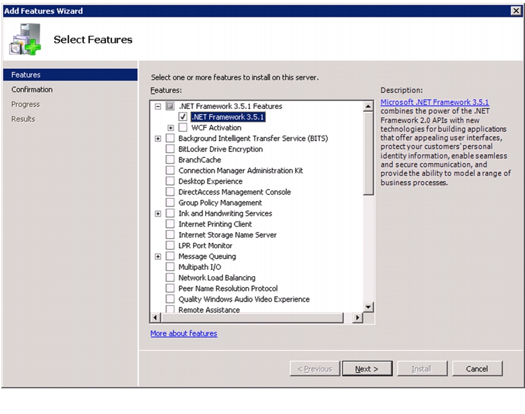
Task: Click the horizontal scrollbar right arrow
Action: point(358,318)
